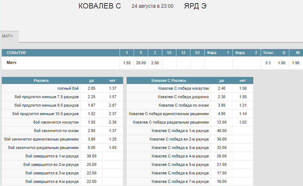Click the 1X column header
Image resolution: width=303 pixels, height=186 pixels.
point(169,53)
